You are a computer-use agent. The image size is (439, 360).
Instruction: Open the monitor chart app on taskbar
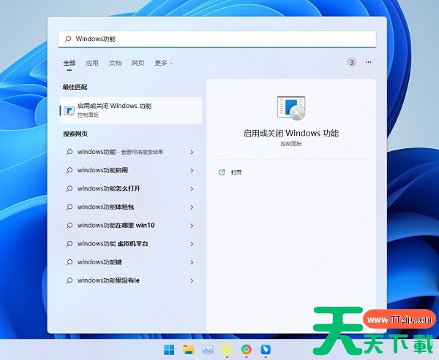[208, 349]
